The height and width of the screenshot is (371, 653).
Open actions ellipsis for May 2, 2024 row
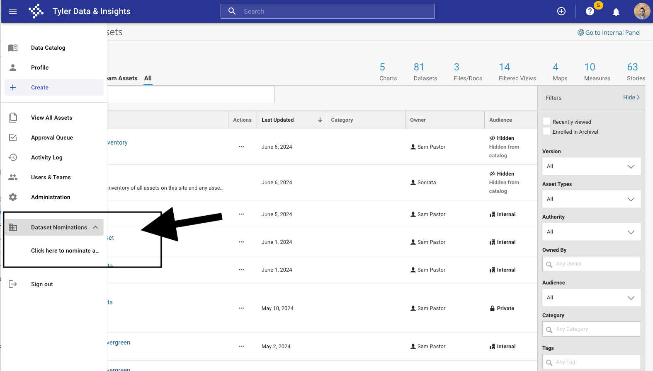pos(241,346)
